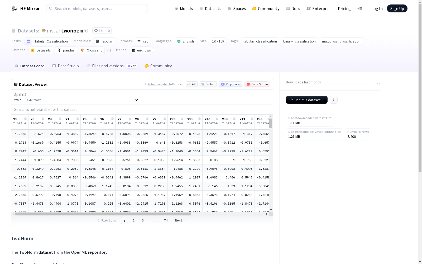422x264 pixels.
Task: Select the Tabular Classification task tag
Action: 47,41
